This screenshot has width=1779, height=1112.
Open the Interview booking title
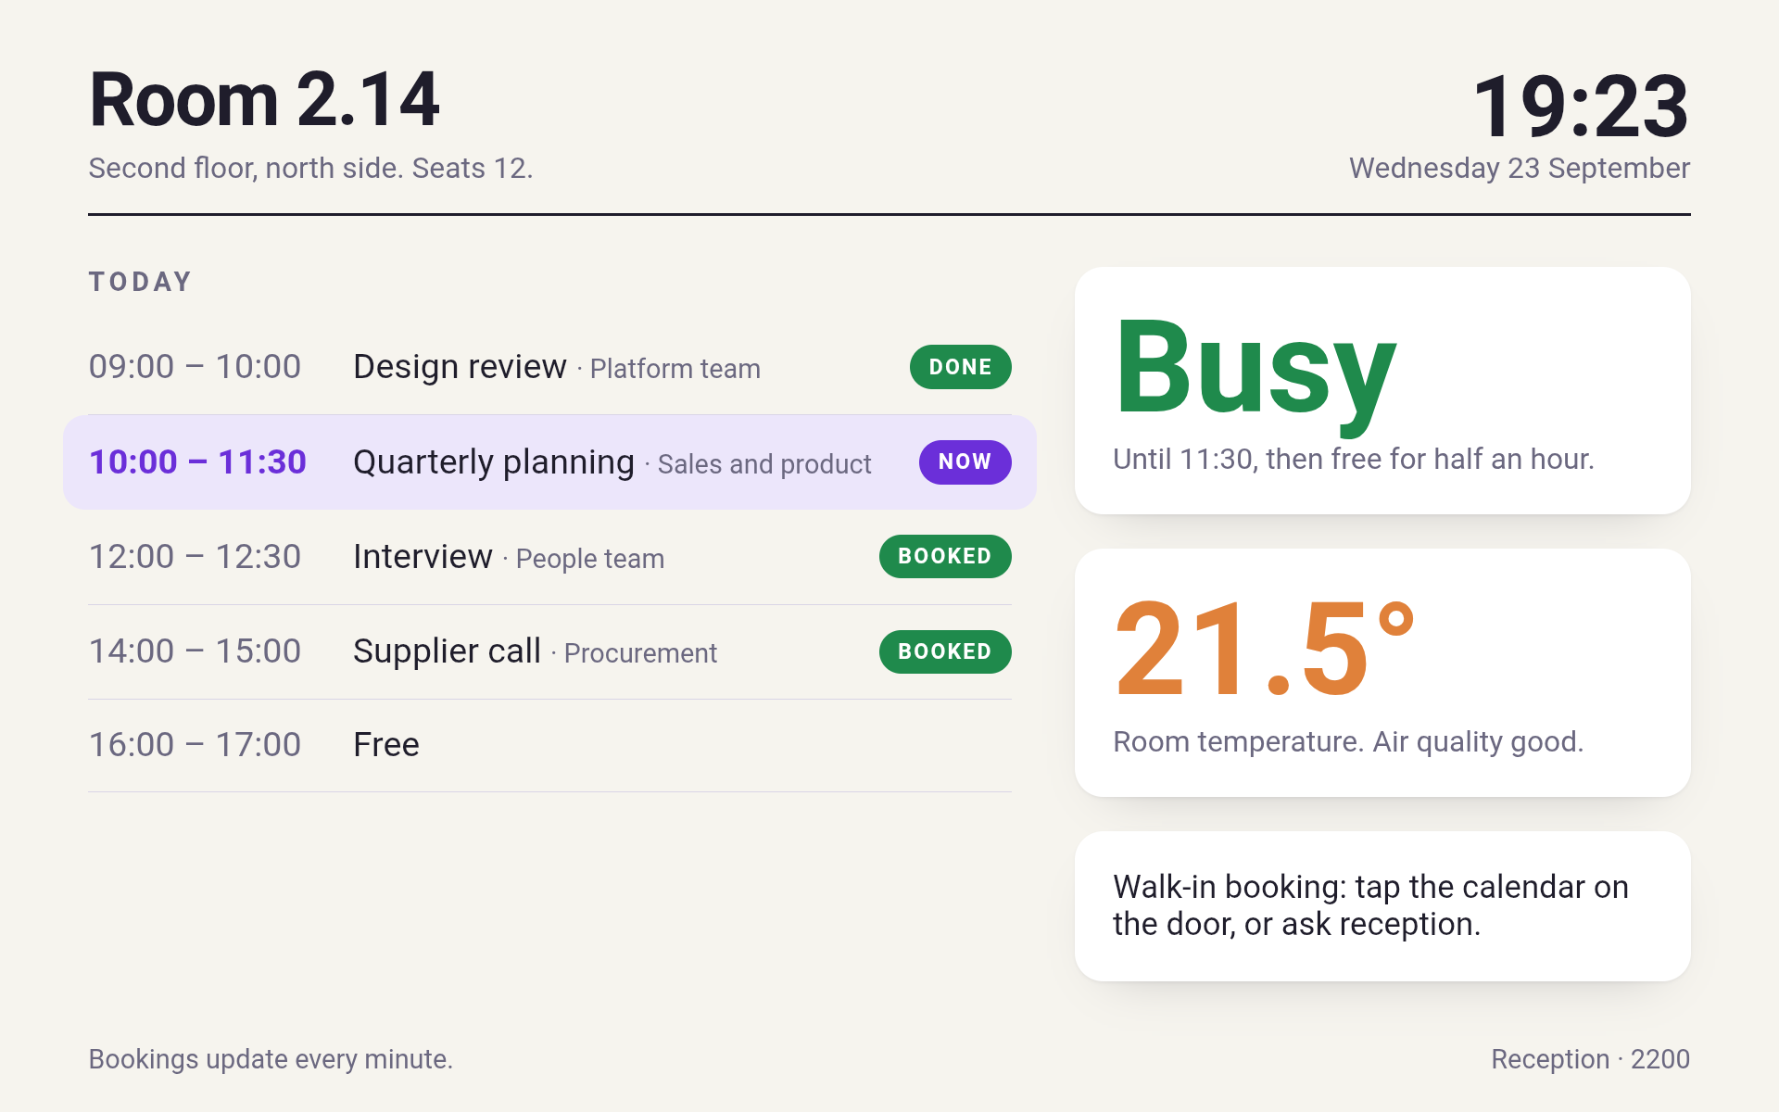[x=423, y=557]
